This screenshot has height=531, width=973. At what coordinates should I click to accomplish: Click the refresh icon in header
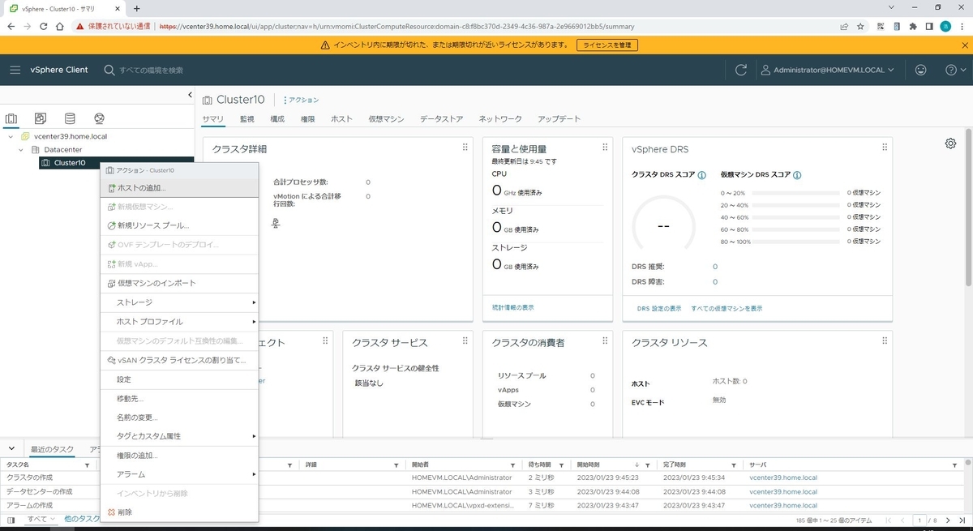coord(740,70)
